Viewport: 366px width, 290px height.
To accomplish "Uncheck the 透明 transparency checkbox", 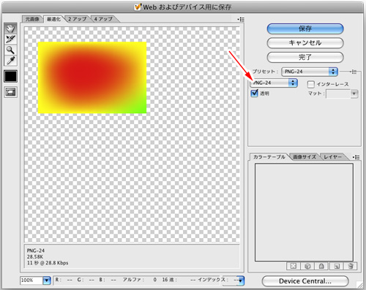I will pos(254,93).
